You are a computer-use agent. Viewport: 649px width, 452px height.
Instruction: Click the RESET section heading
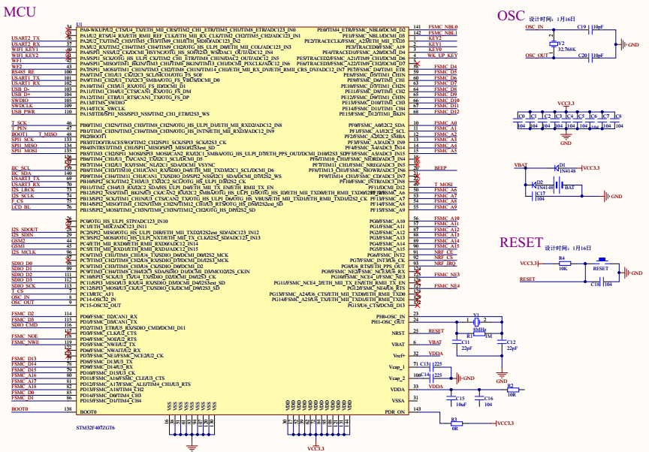click(520, 242)
